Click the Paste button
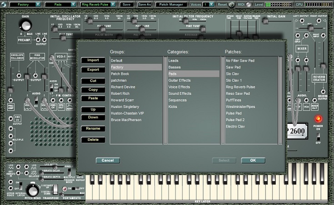Screen dimensions: 334x205 pos(93,98)
